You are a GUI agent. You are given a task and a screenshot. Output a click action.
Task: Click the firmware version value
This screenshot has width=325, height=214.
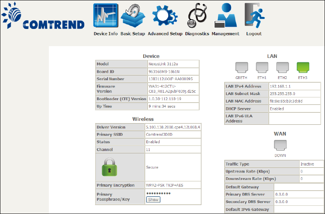pos(172,89)
